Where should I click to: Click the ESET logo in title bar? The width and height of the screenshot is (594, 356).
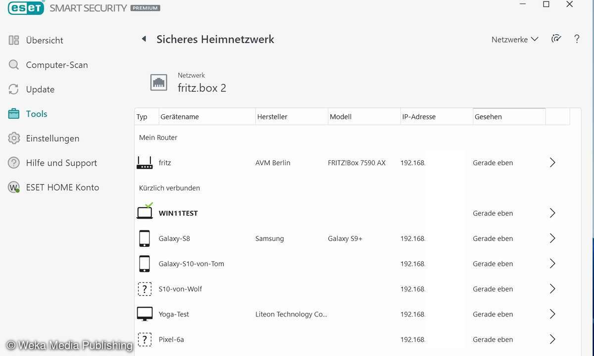(26, 7)
